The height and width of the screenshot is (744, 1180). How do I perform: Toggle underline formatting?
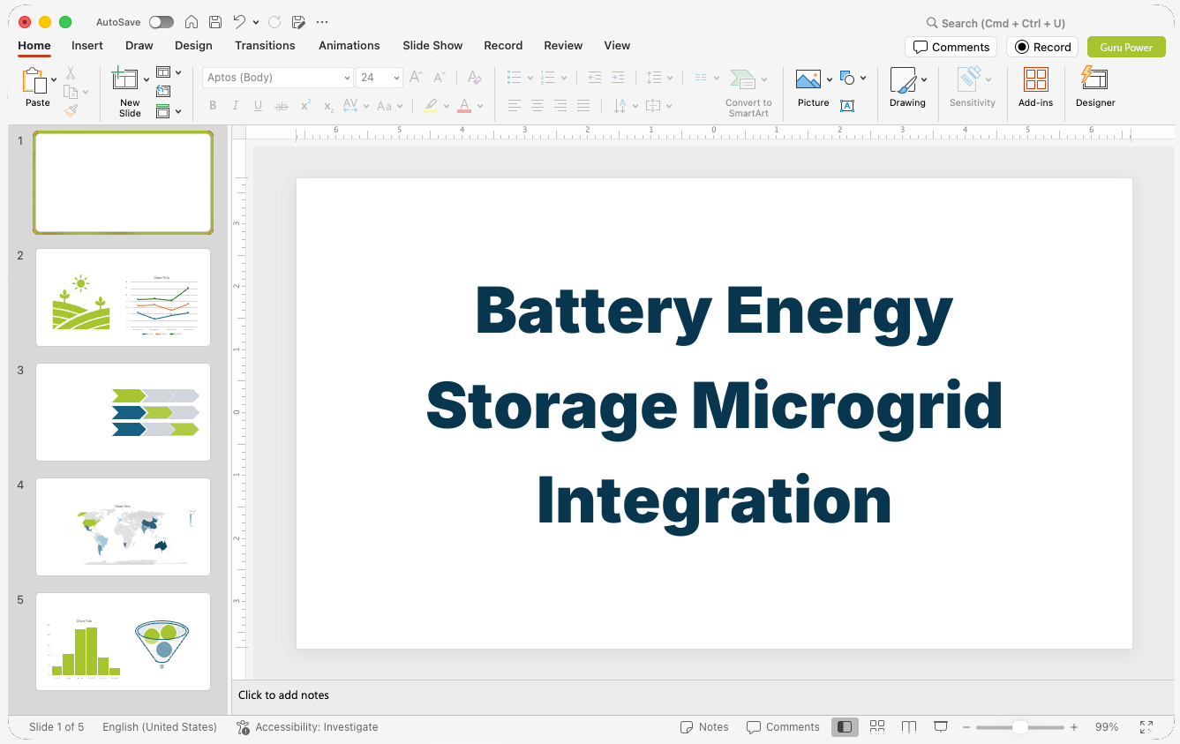(258, 106)
